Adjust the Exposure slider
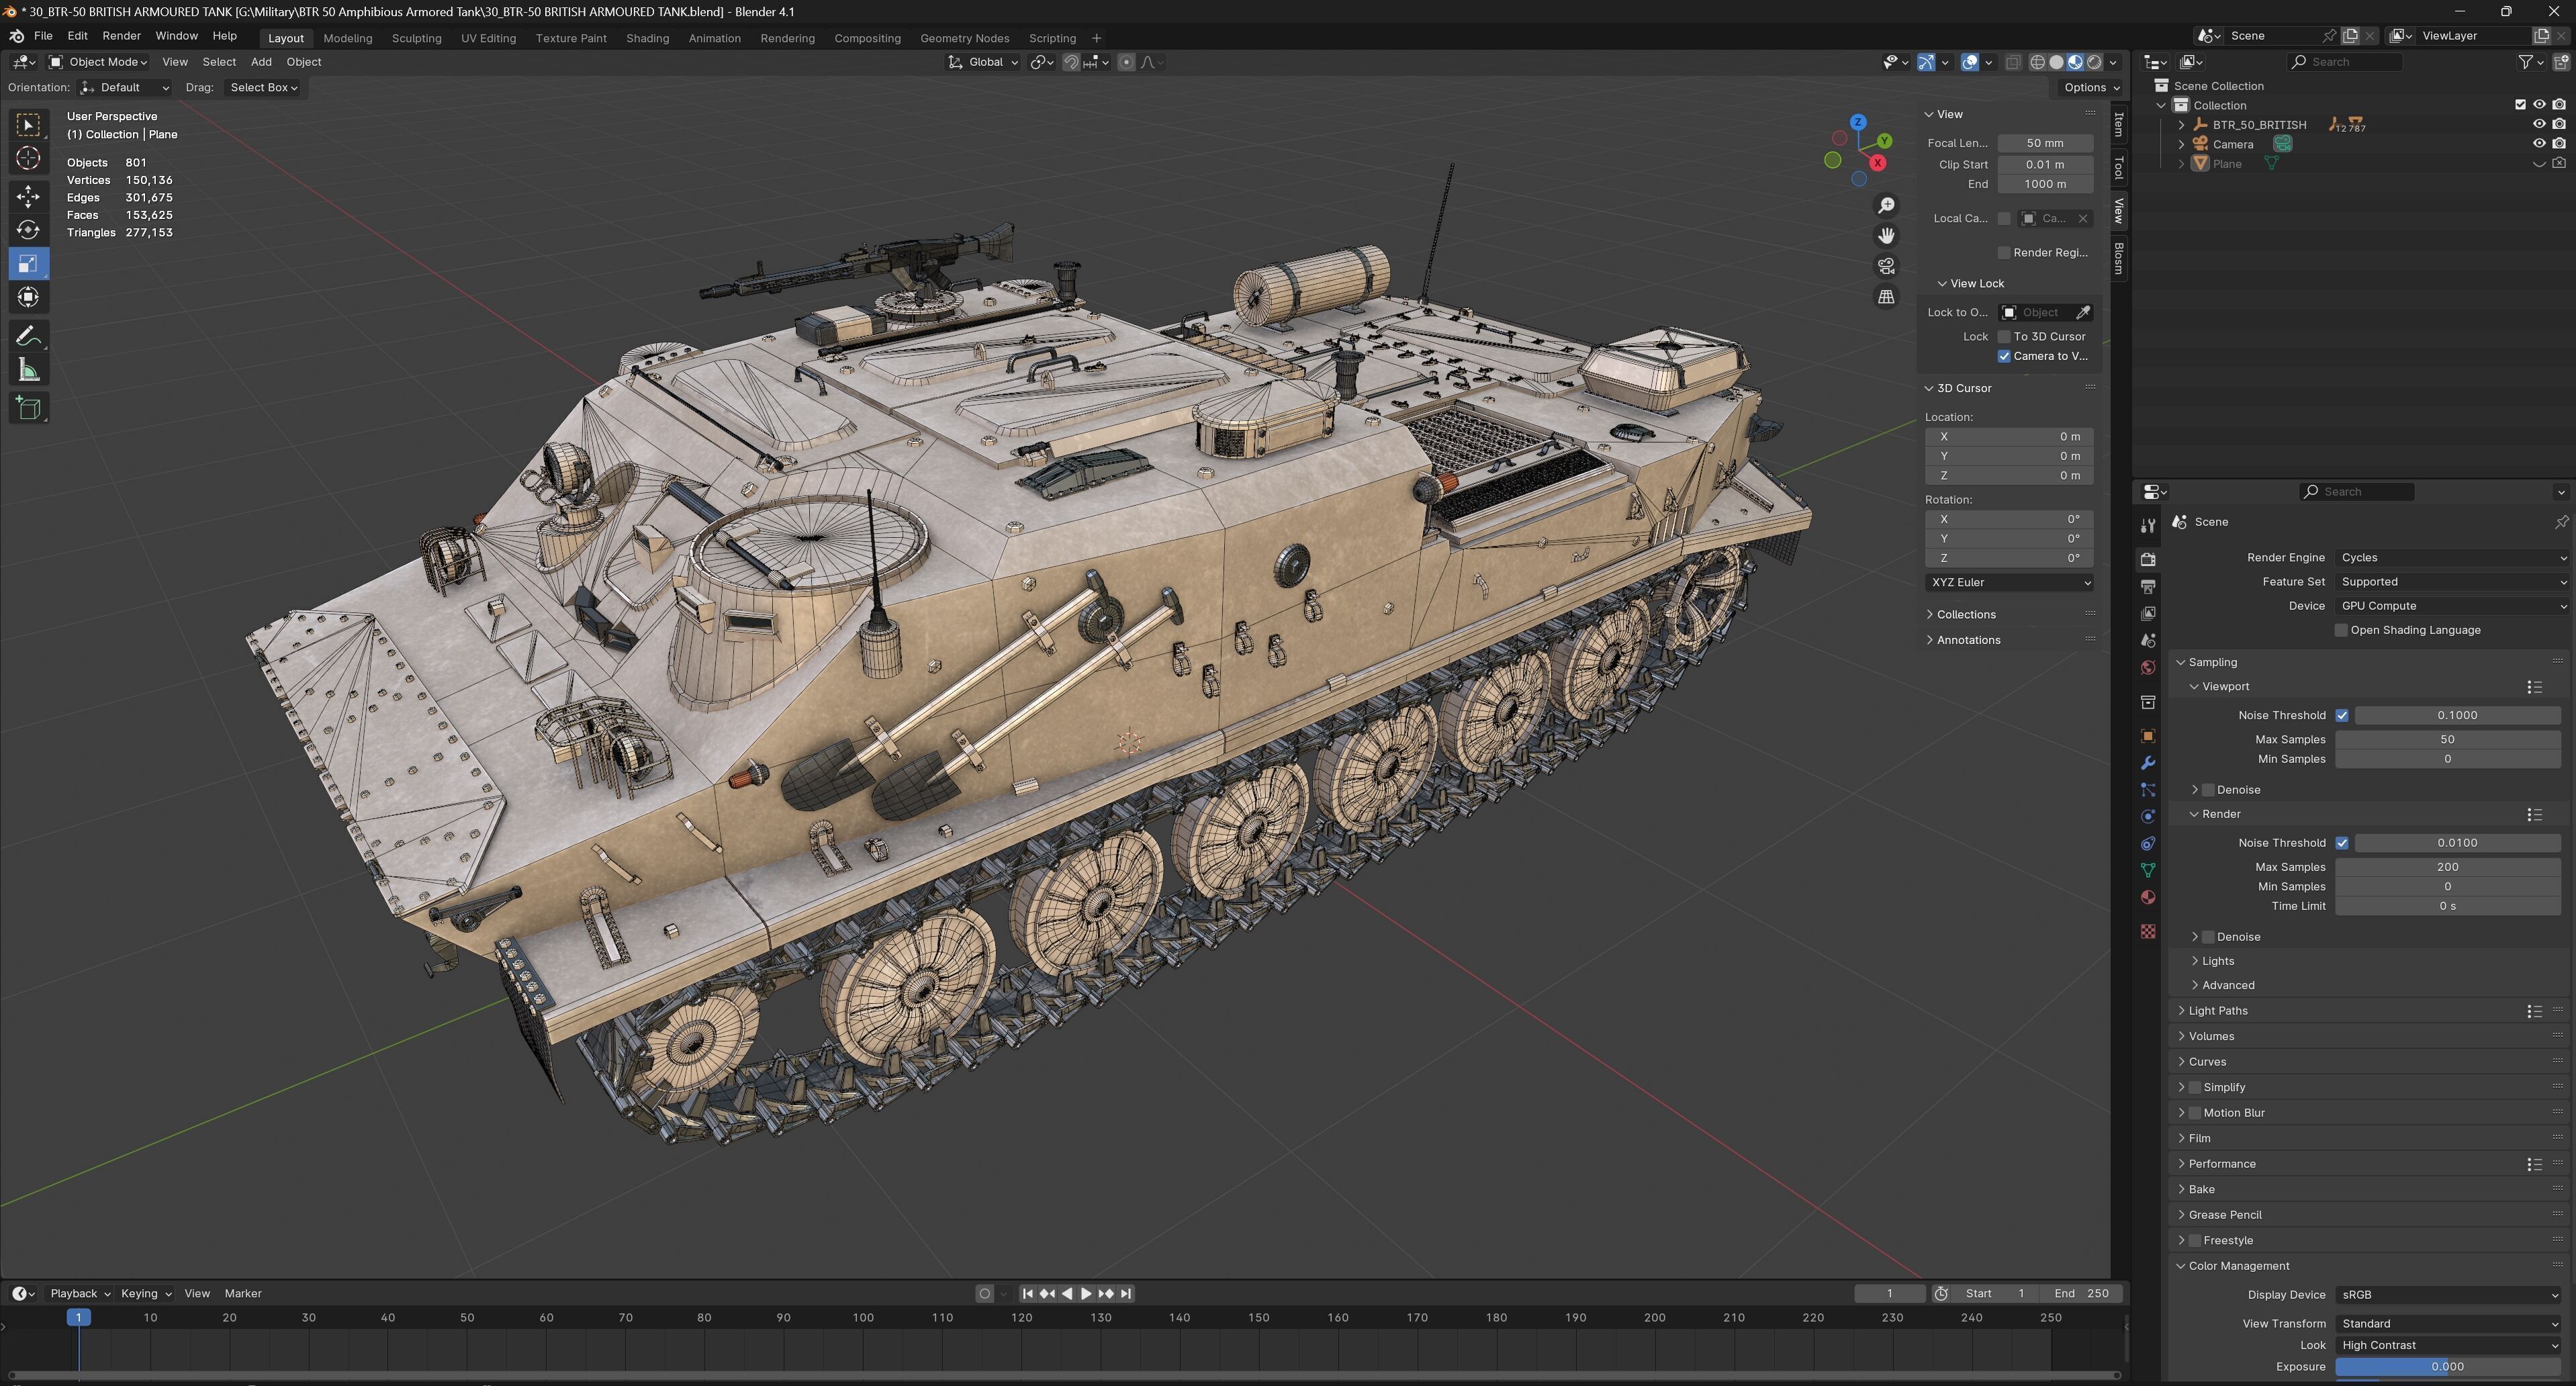This screenshot has width=2576, height=1386. pos(2448,1367)
